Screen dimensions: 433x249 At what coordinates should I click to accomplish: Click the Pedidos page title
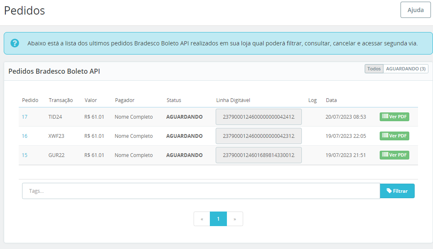(24, 10)
